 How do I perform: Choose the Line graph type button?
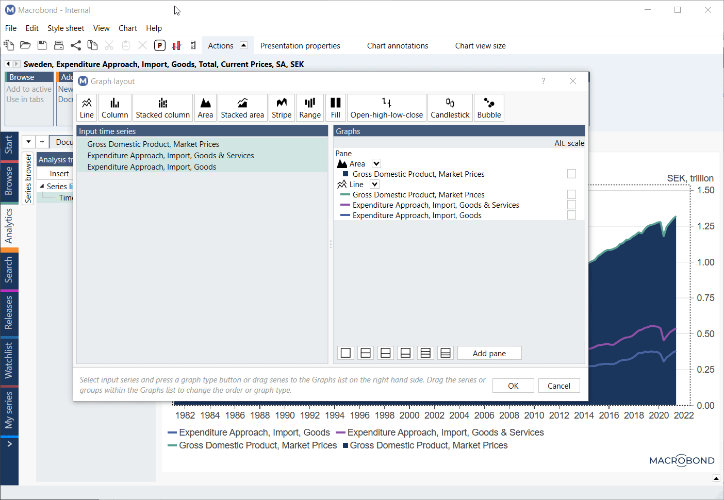(87, 108)
